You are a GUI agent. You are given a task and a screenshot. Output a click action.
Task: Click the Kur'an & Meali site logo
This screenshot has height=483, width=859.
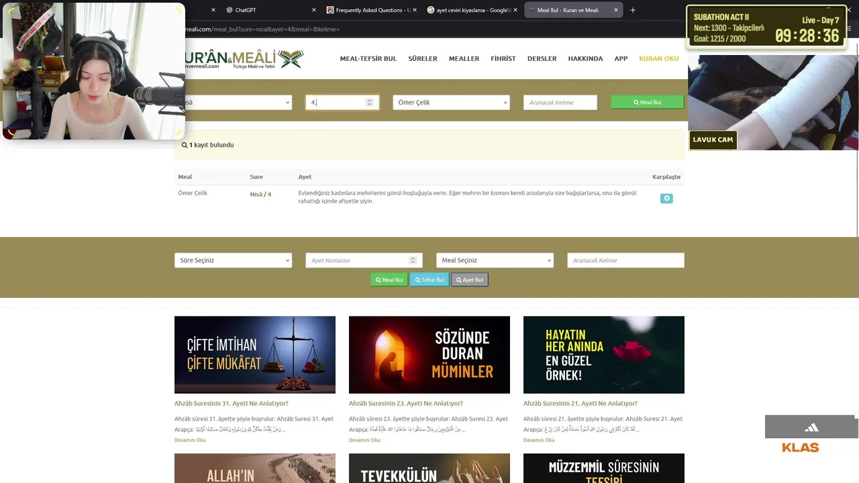tap(244, 59)
